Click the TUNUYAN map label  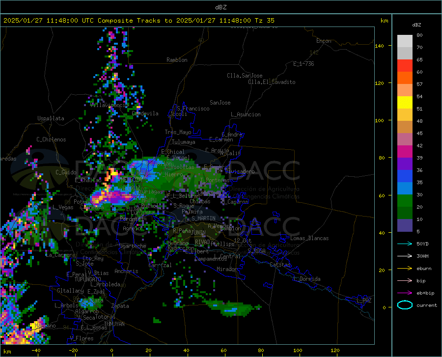tap(114, 324)
